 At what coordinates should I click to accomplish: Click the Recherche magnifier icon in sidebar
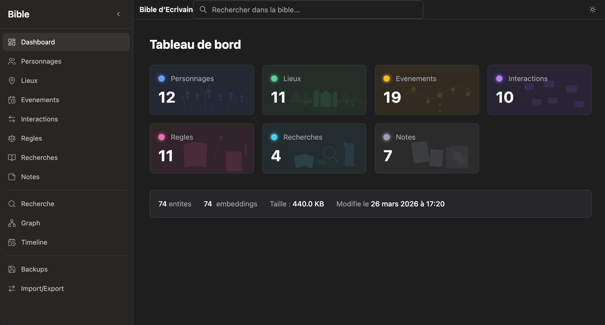pyautogui.click(x=12, y=204)
